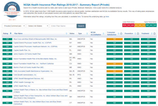The height and width of the screenshot is (106, 158).
Task: Click the orange 3.0 legend swatch
Action: (140, 25)
